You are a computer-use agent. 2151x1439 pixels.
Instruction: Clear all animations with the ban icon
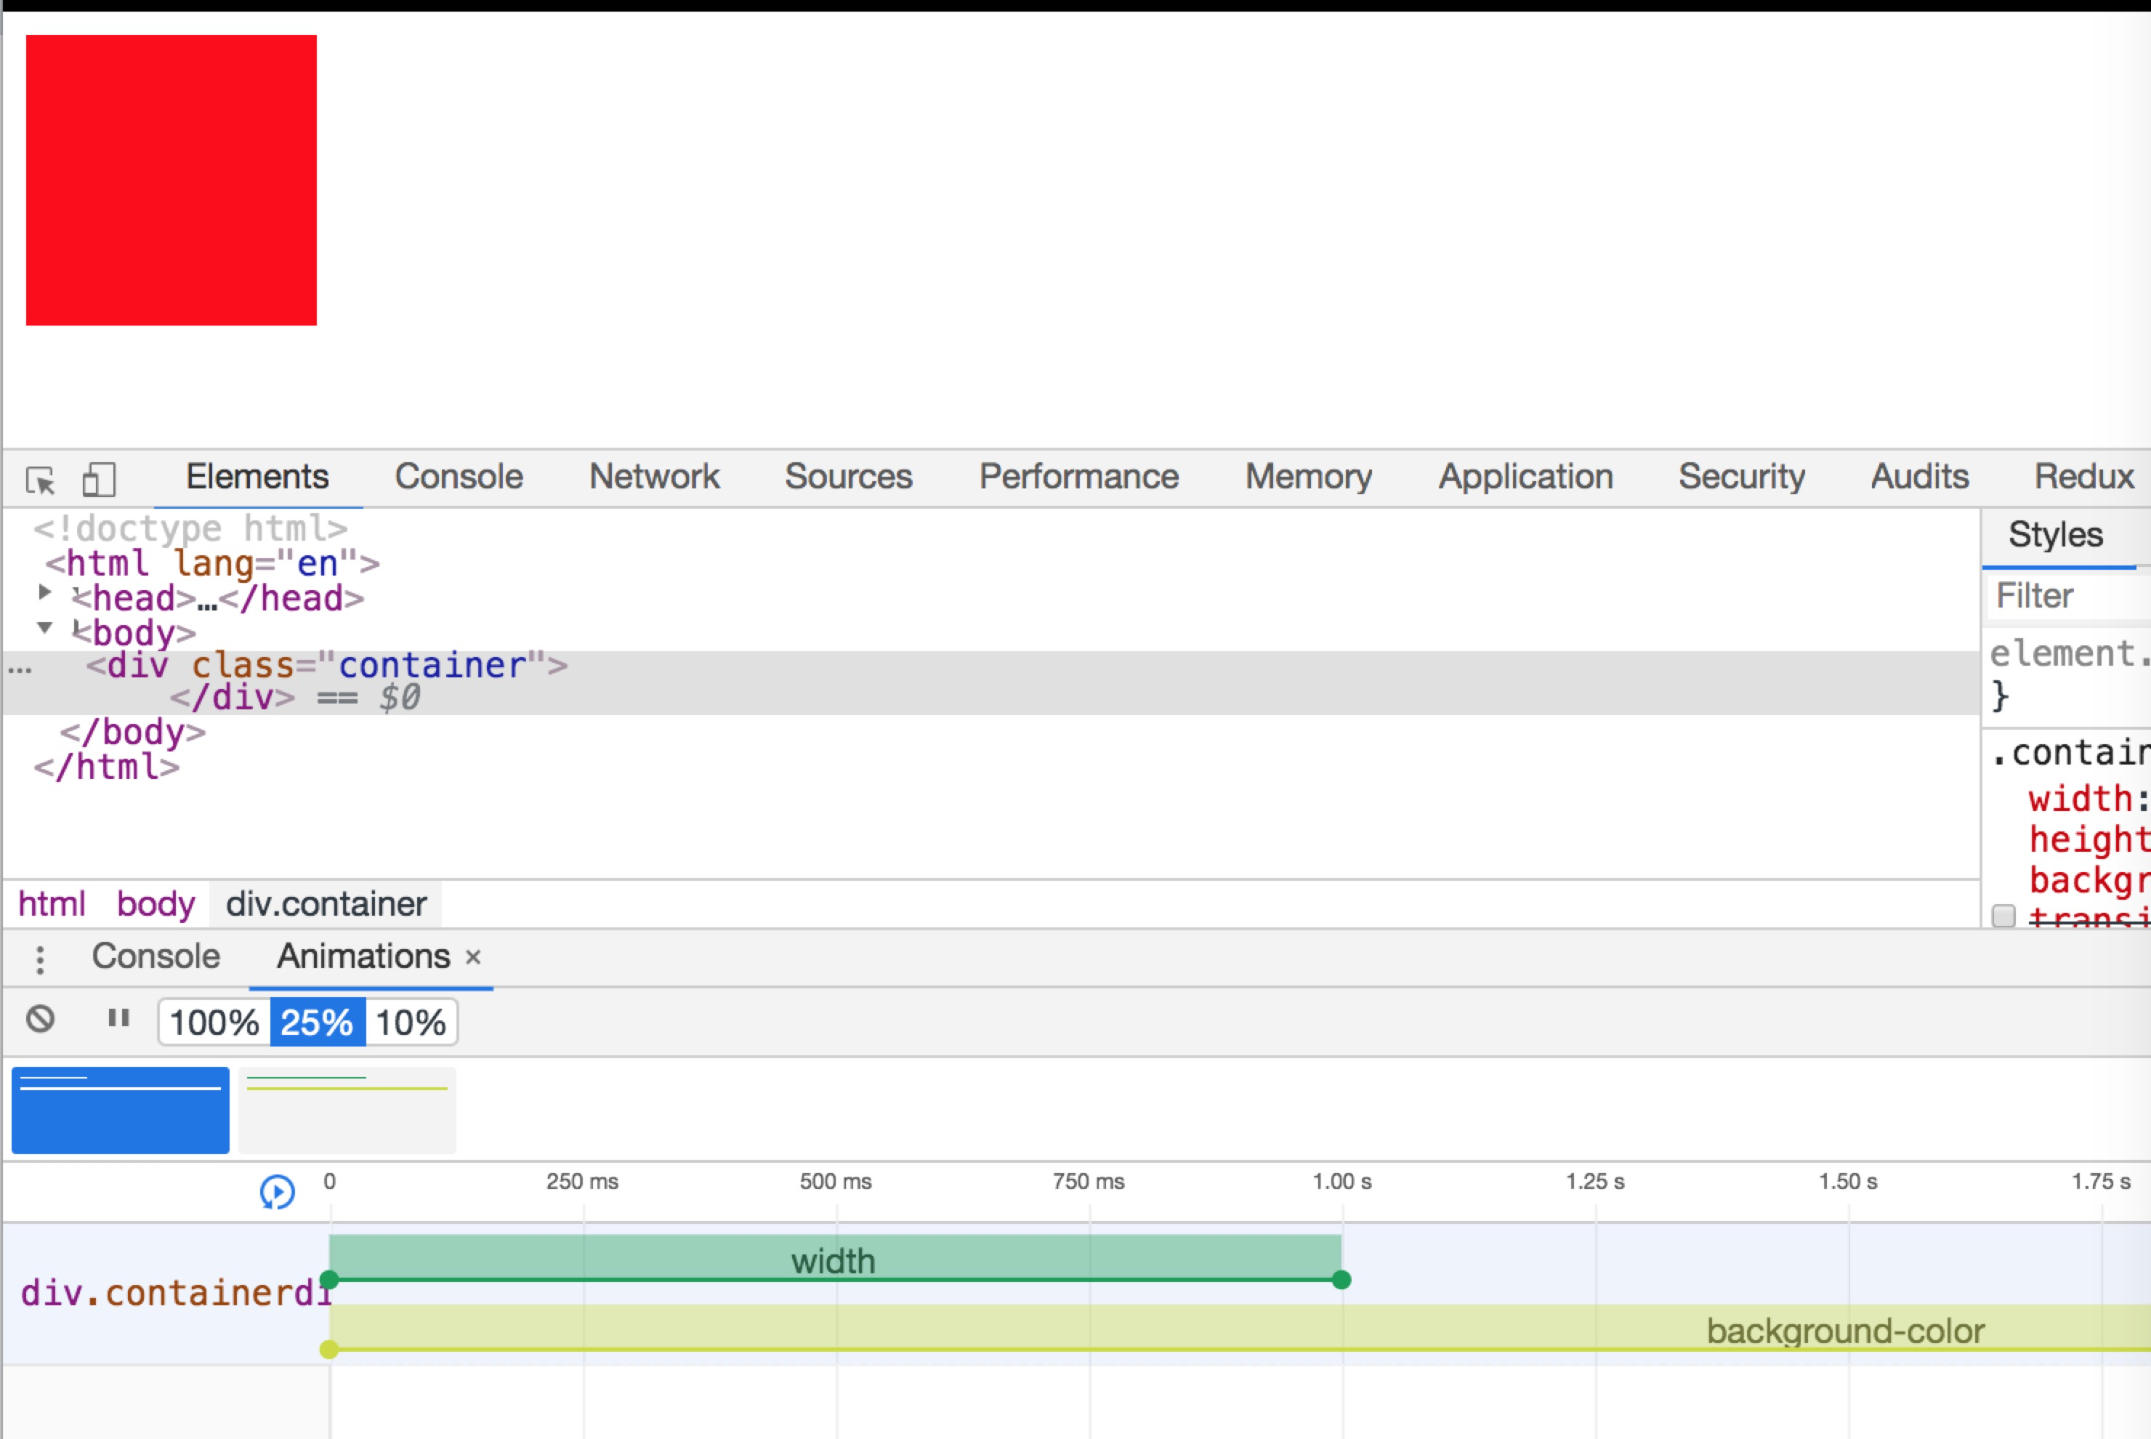[x=41, y=1019]
